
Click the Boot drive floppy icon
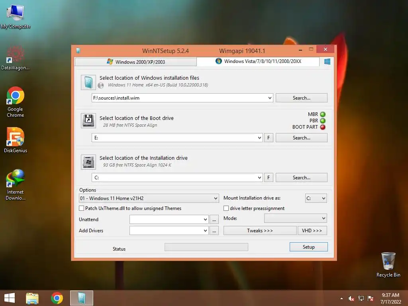click(88, 120)
